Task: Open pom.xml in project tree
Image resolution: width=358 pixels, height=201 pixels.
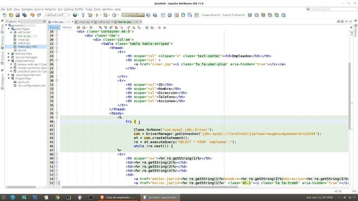Action: [23, 82]
